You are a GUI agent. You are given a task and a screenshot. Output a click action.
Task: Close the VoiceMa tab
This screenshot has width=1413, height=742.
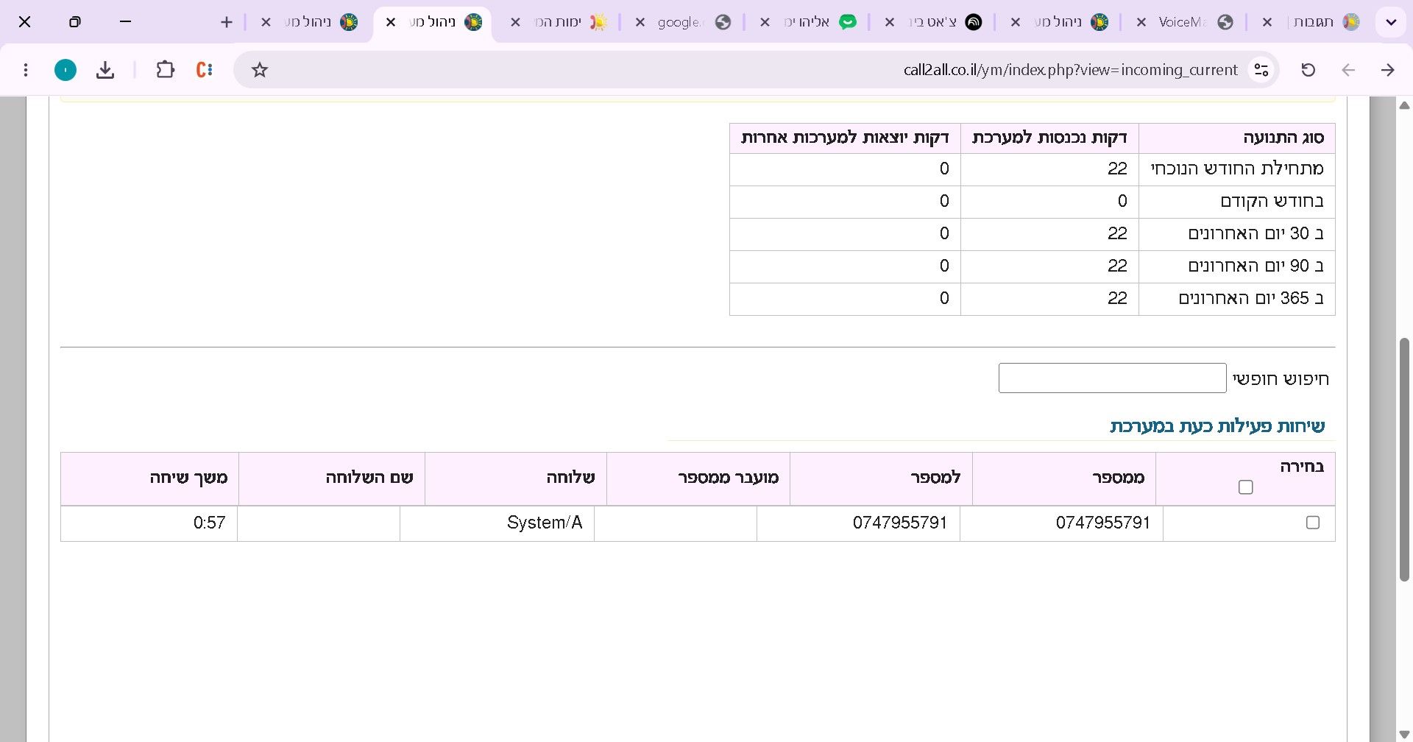[x=1141, y=22]
